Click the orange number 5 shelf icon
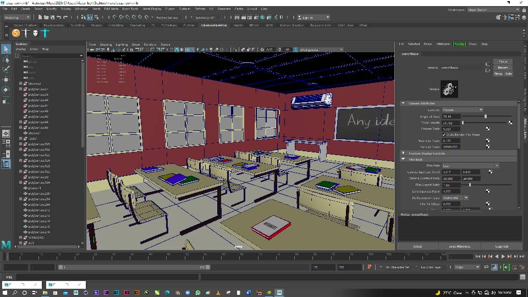Viewport: 528px width, 297px height. 16,33
